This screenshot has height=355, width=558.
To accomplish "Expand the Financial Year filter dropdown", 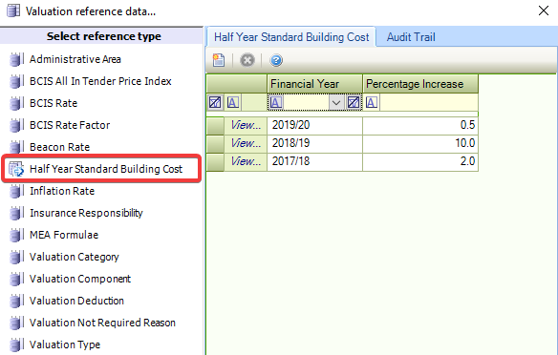I will point(336,102).
